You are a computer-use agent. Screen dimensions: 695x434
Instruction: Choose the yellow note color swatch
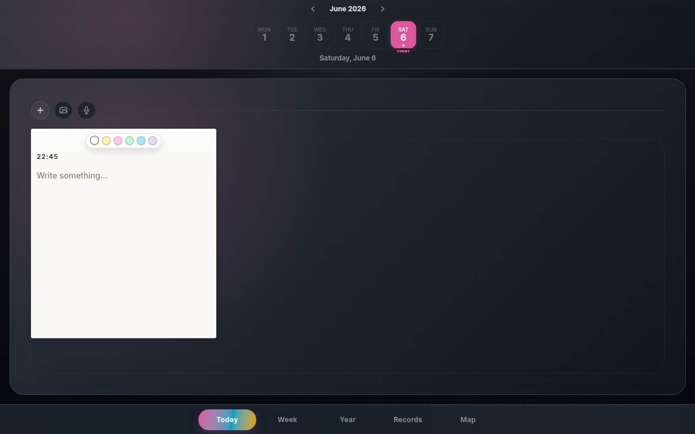[x=106, y=141]
